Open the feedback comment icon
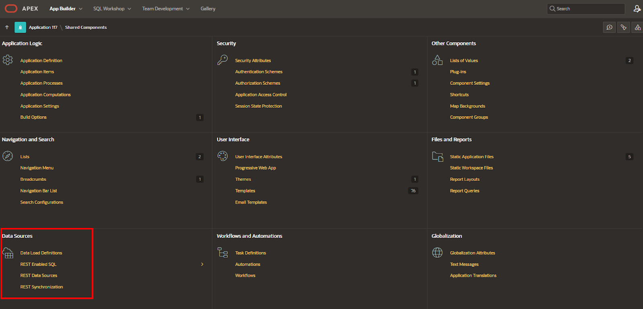 (609, 27)
